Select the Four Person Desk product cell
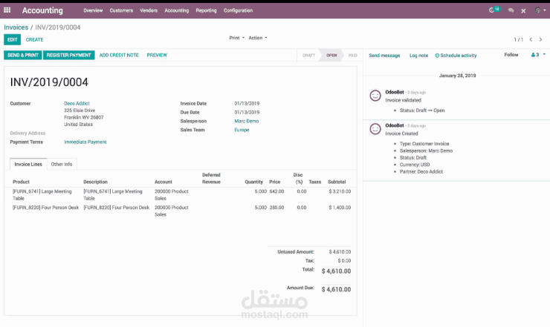The image size is (550, 327). [45, 208]
